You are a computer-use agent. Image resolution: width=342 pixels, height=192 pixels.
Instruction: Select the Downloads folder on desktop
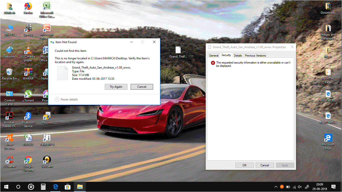[x=328, y=8]
